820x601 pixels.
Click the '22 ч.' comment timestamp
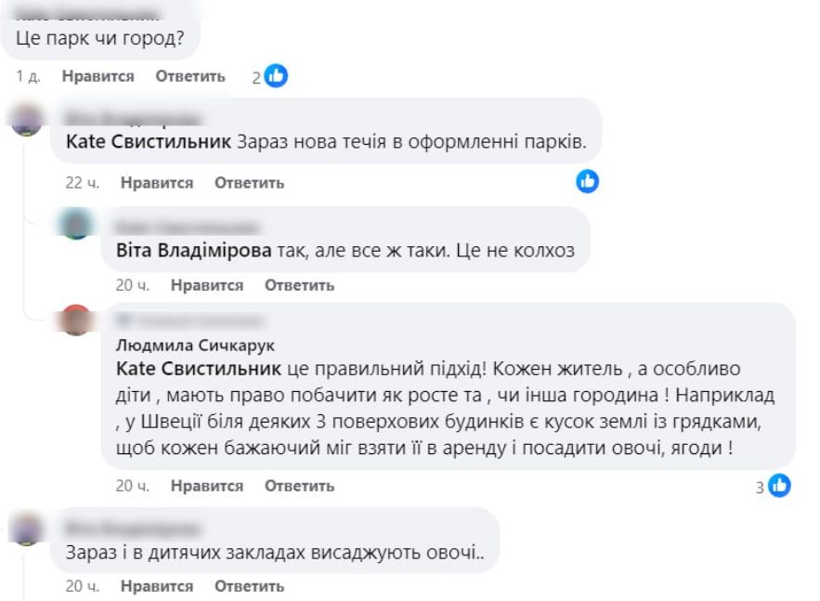tap(83, 183)
